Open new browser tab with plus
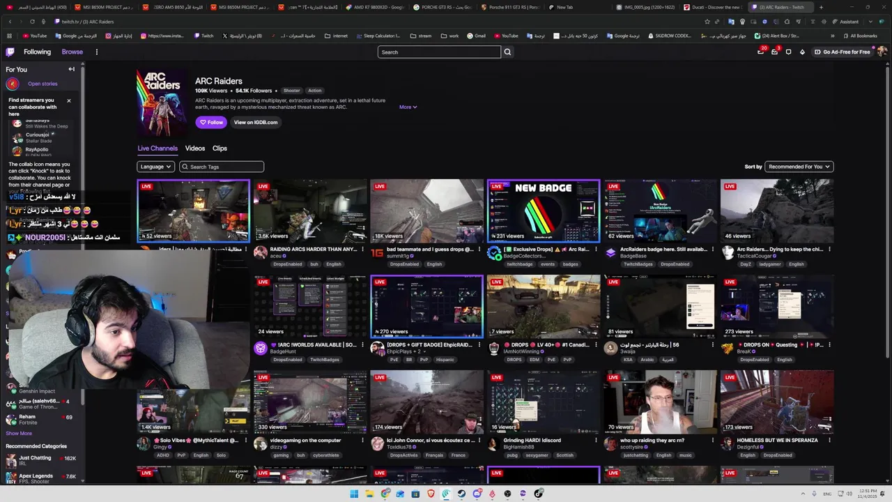Image resolution: width=892 pixels, height=502 pixels. (x=821, y=7)
